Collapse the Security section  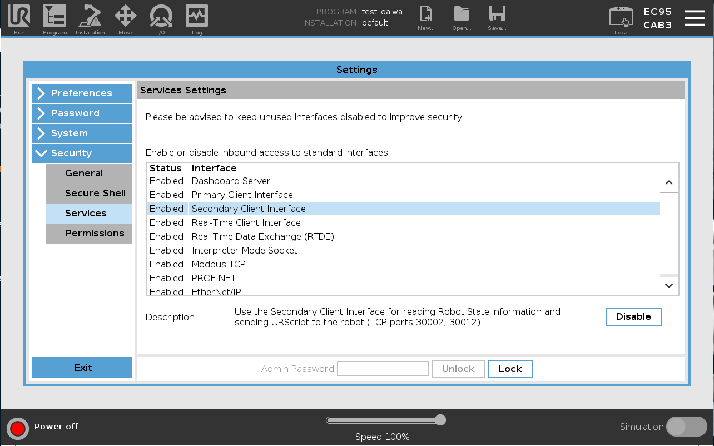pos(81,153)
